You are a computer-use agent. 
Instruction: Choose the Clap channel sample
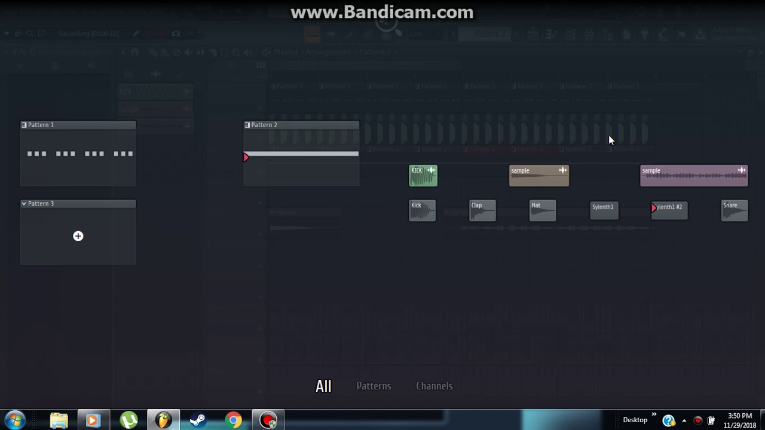(482, 211)
